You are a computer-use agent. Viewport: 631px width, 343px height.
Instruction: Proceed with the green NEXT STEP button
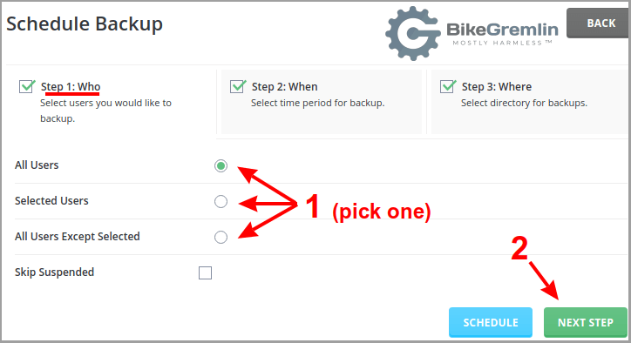[586, 322]
